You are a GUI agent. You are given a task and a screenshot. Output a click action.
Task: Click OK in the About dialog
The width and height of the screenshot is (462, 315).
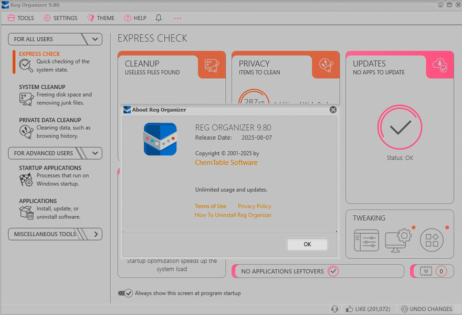click(x=307, y=244)
